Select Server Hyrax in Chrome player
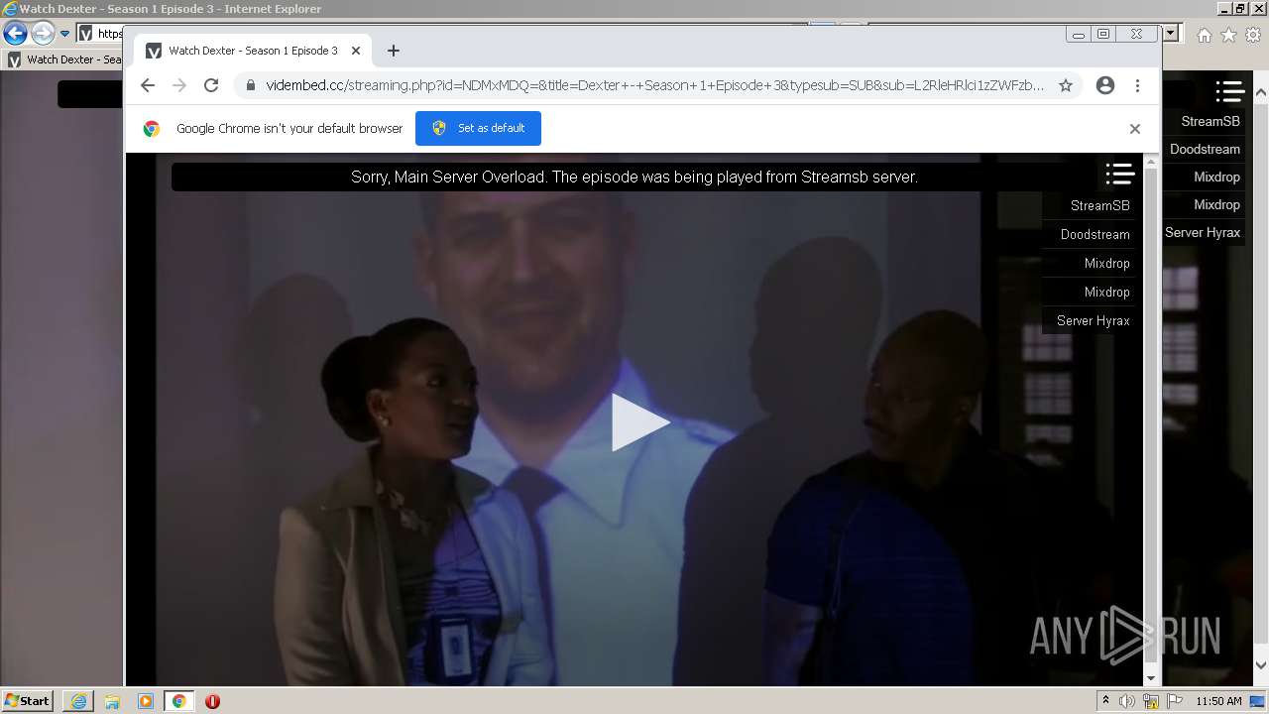1269x714 pixels. tap(1093, 320)
